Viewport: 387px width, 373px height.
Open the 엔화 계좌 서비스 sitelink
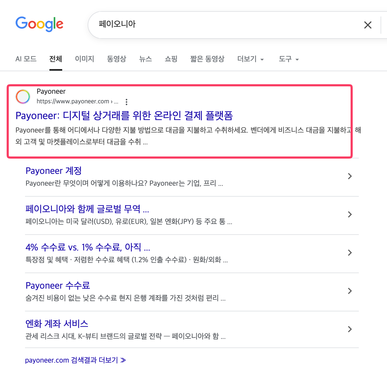tap(57, 324)
